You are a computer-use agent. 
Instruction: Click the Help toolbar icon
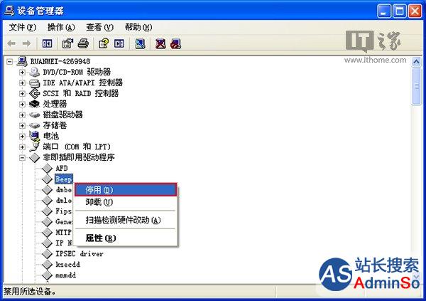[x=104, y=43]
